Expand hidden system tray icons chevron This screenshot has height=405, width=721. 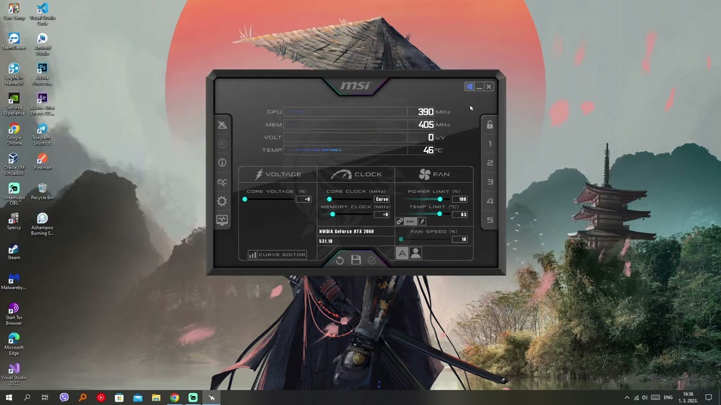[x=627, y=398]
